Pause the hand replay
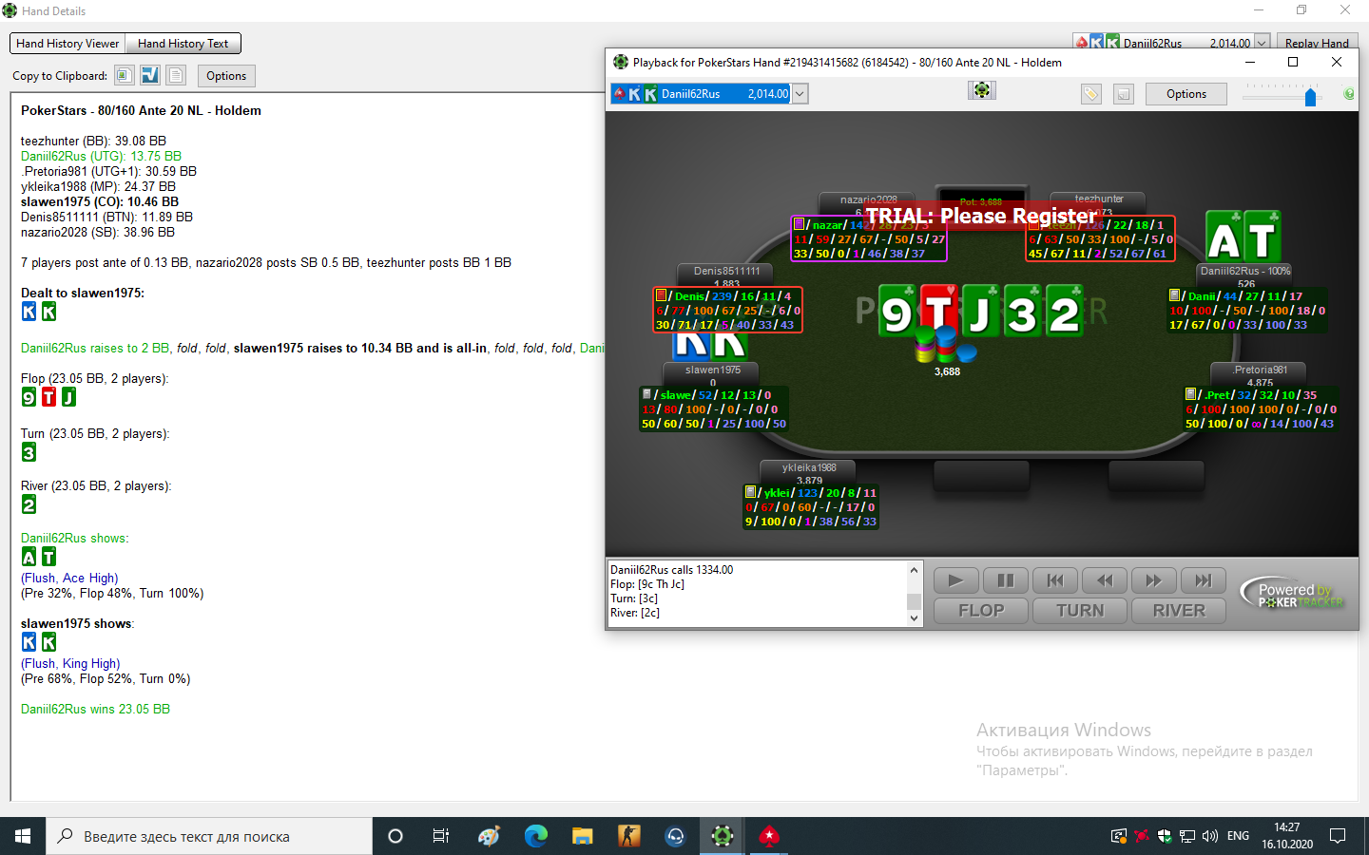Image resolution: width=1369 pixels, height=855 pixels. coord(1006,580)
